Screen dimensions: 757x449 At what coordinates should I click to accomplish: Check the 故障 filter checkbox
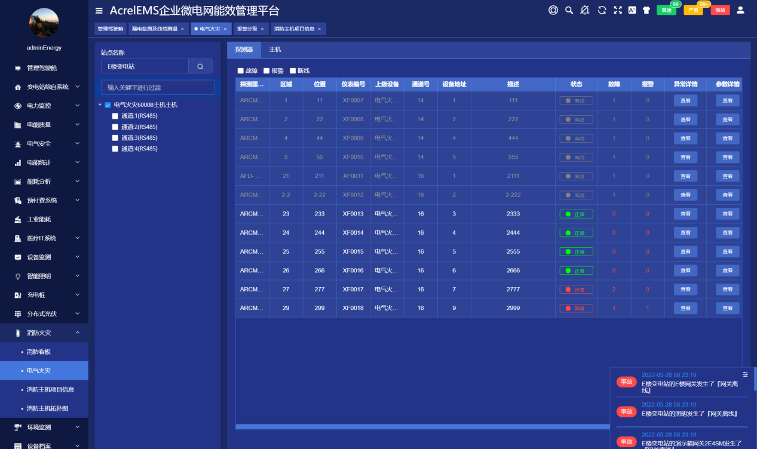tap(241, 70)
